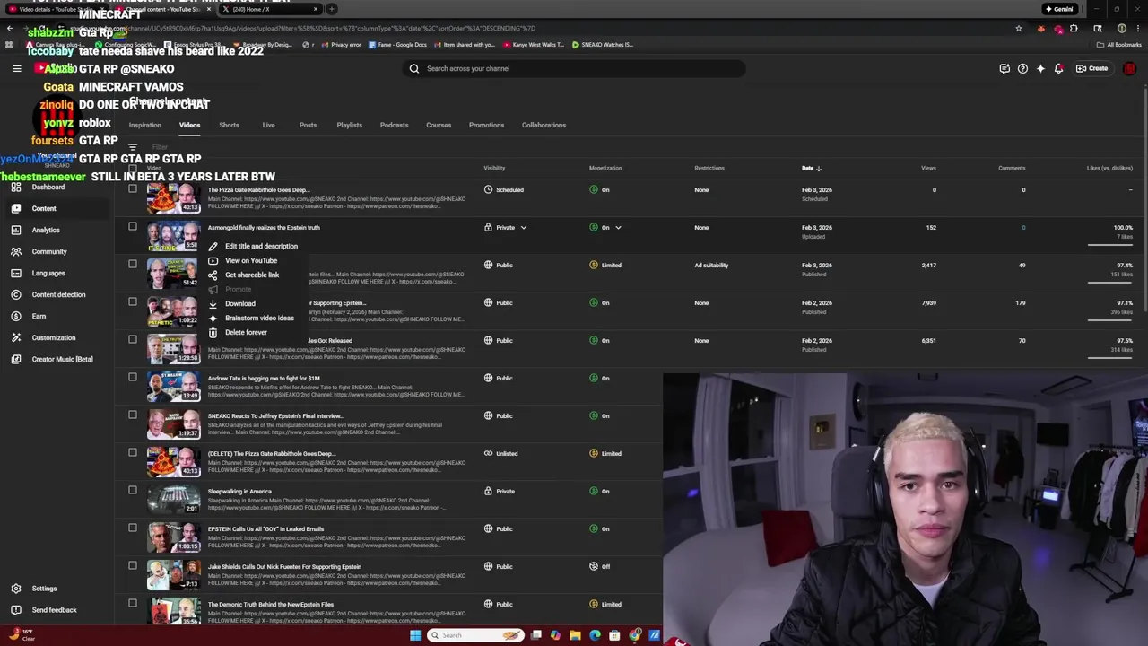
Task: Open Customization in the left sidebar
Action: (x=53, y=337)
